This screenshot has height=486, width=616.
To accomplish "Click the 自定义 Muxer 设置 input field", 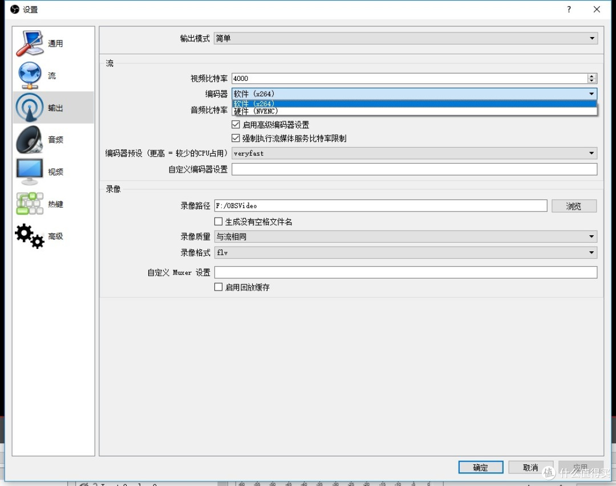I will 406,272.
